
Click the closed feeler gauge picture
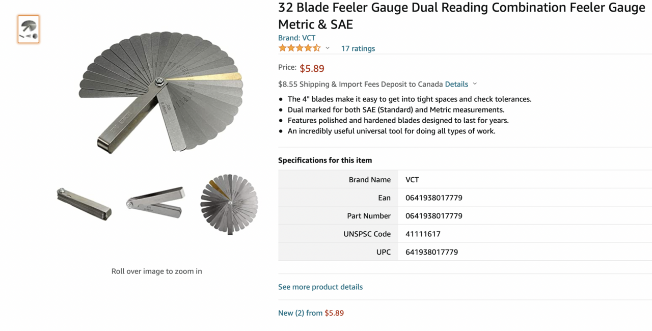pyautogui.click(x=84, y=204)
